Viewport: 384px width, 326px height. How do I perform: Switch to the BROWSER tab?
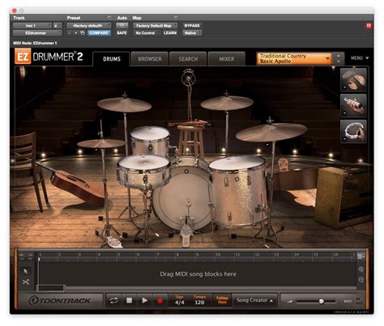[x=150, y=59]
